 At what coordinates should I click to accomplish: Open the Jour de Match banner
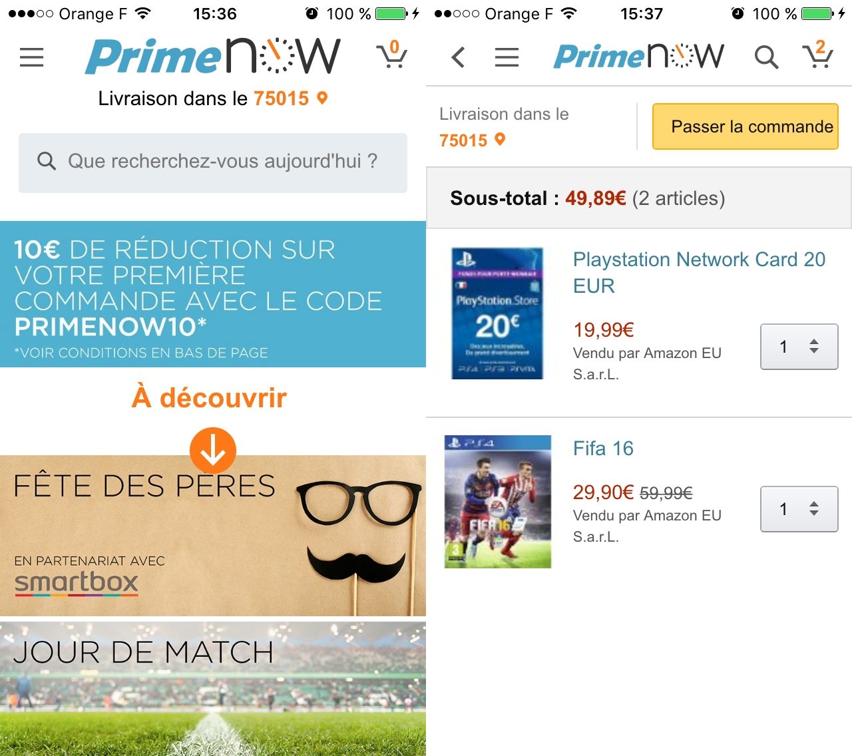(213, 689)
